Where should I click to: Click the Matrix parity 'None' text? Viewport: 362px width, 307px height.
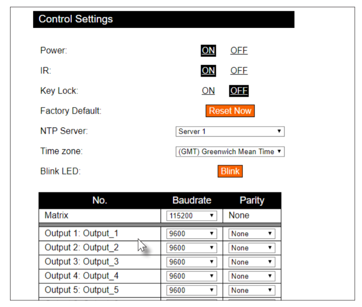tap(239, 215)
